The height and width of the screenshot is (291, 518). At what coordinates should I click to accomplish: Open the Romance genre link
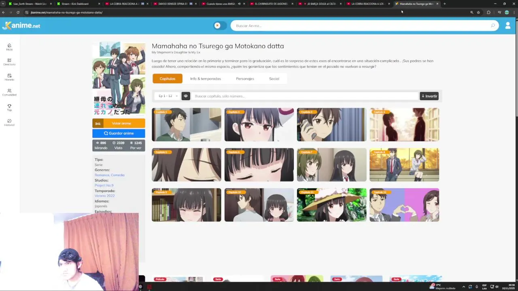(x=102, y=175)
